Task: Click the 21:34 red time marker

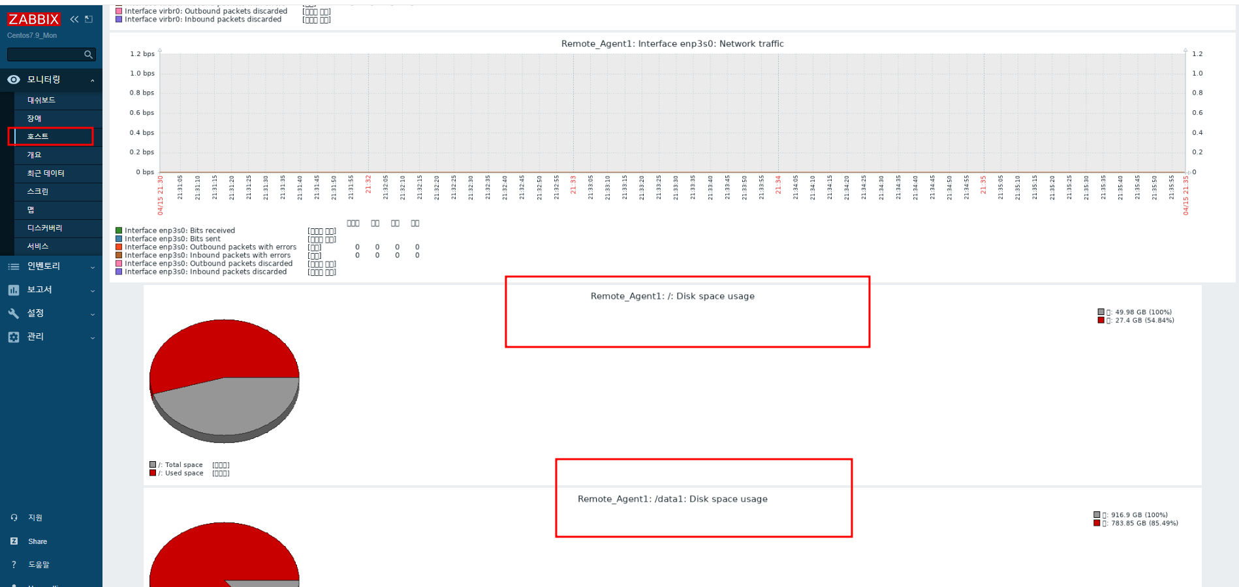Action: tap(778, 185)
